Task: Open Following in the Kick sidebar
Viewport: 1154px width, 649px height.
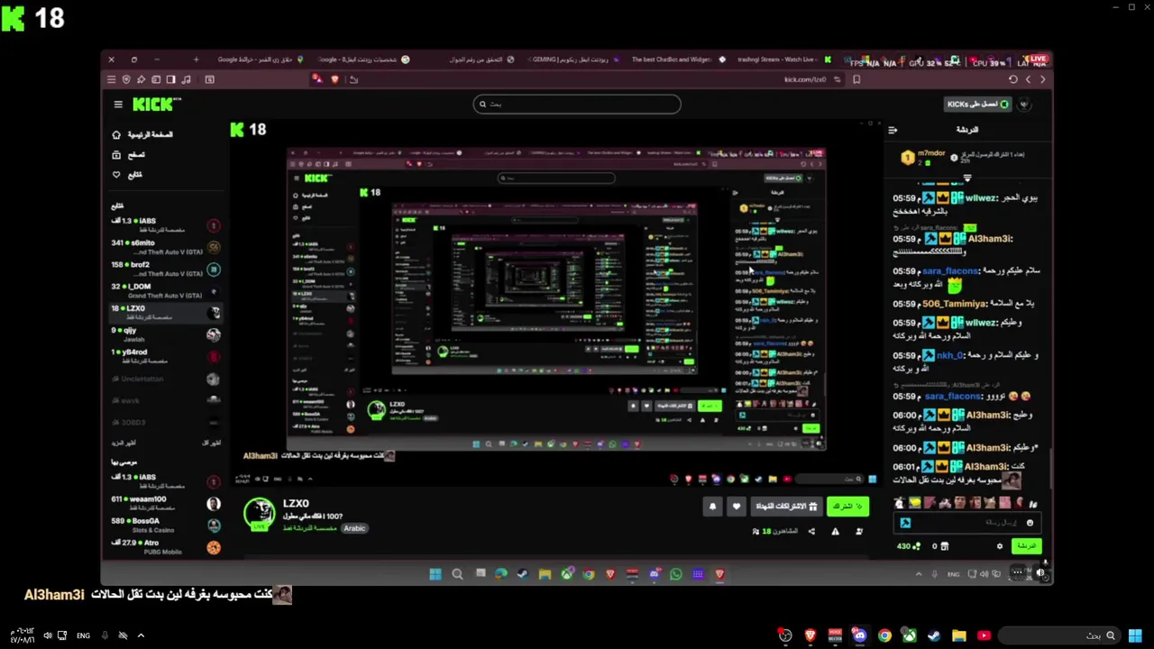Action: click(x=127, y=174)
